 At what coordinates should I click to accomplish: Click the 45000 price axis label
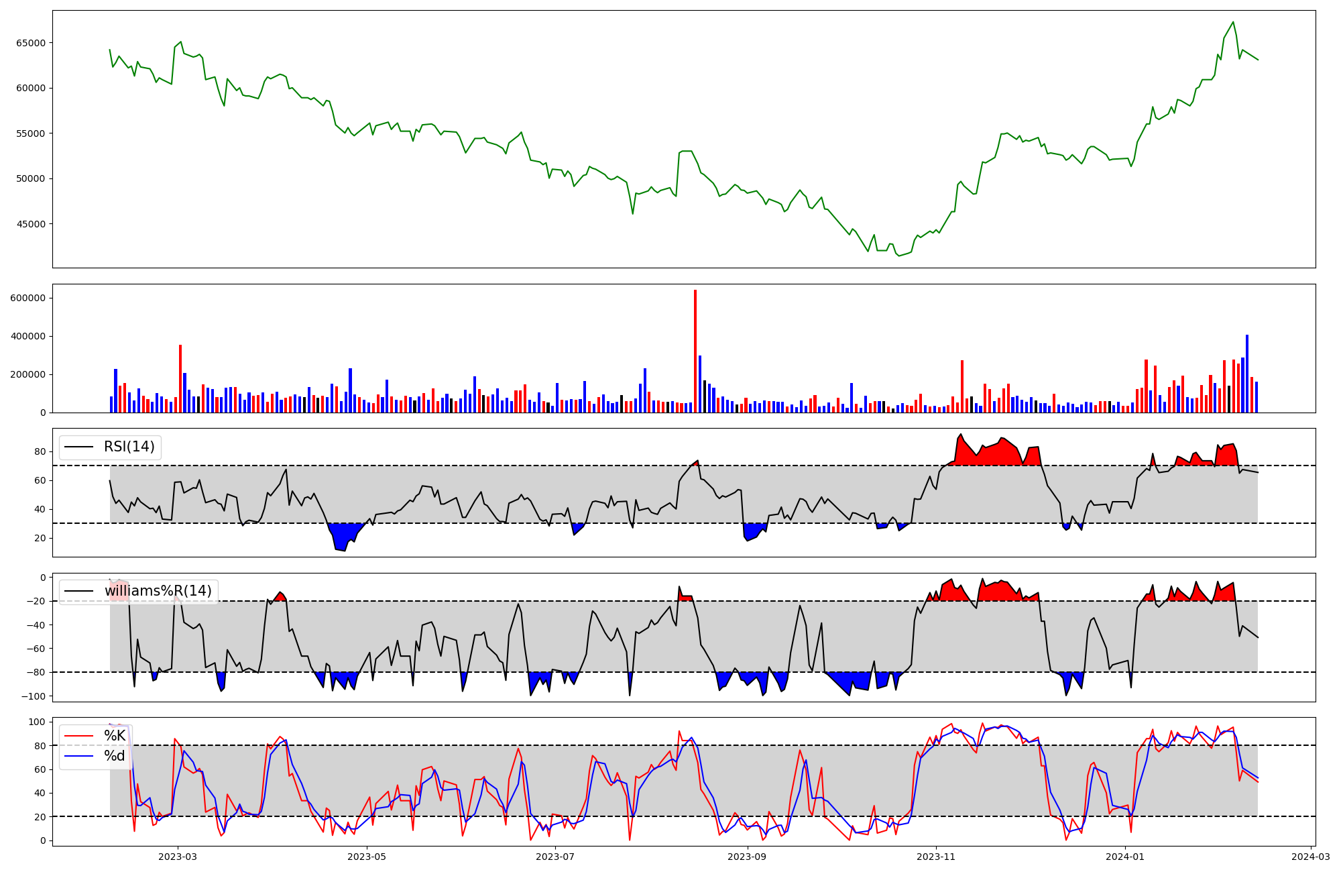tap(31, 224)
